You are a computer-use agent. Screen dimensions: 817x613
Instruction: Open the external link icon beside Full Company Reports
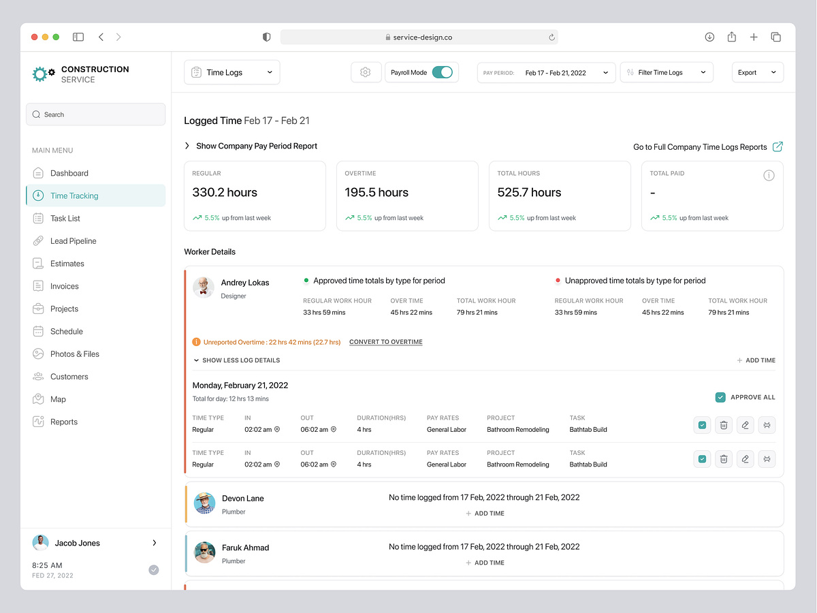778,146
